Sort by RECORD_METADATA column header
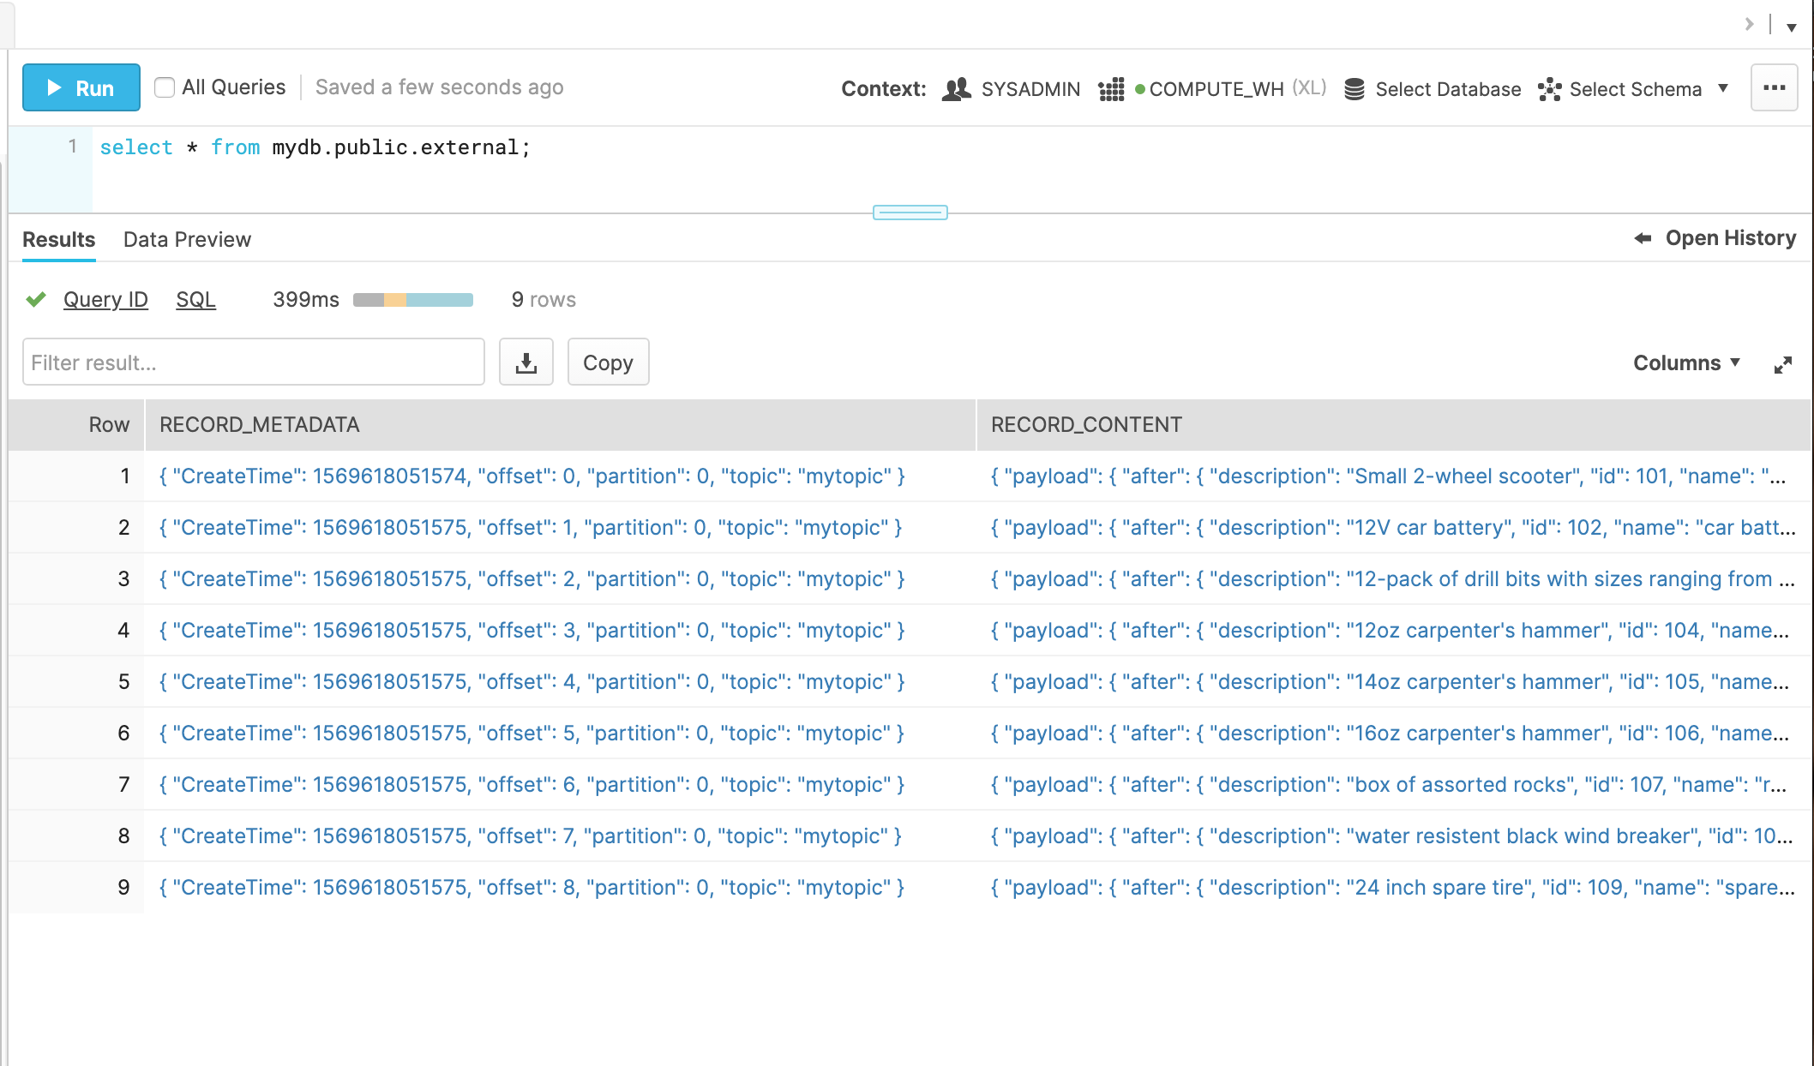 561,424
